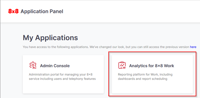Click the Analytics clipboard chart icon
This screenshot has width=200, height=98.
point(122,65)
